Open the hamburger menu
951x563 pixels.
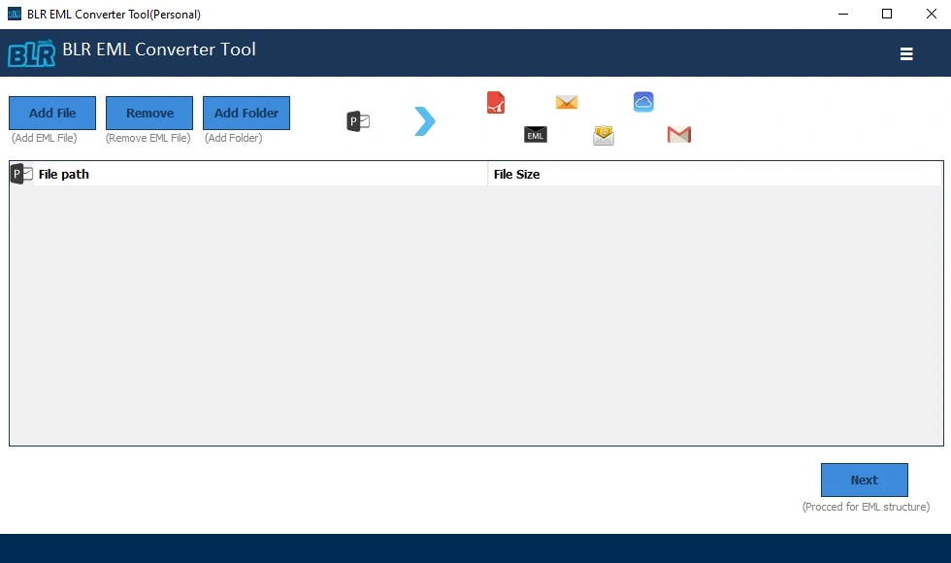click(906, 54)
